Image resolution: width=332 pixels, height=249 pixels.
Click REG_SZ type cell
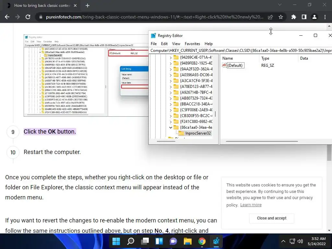267,65
